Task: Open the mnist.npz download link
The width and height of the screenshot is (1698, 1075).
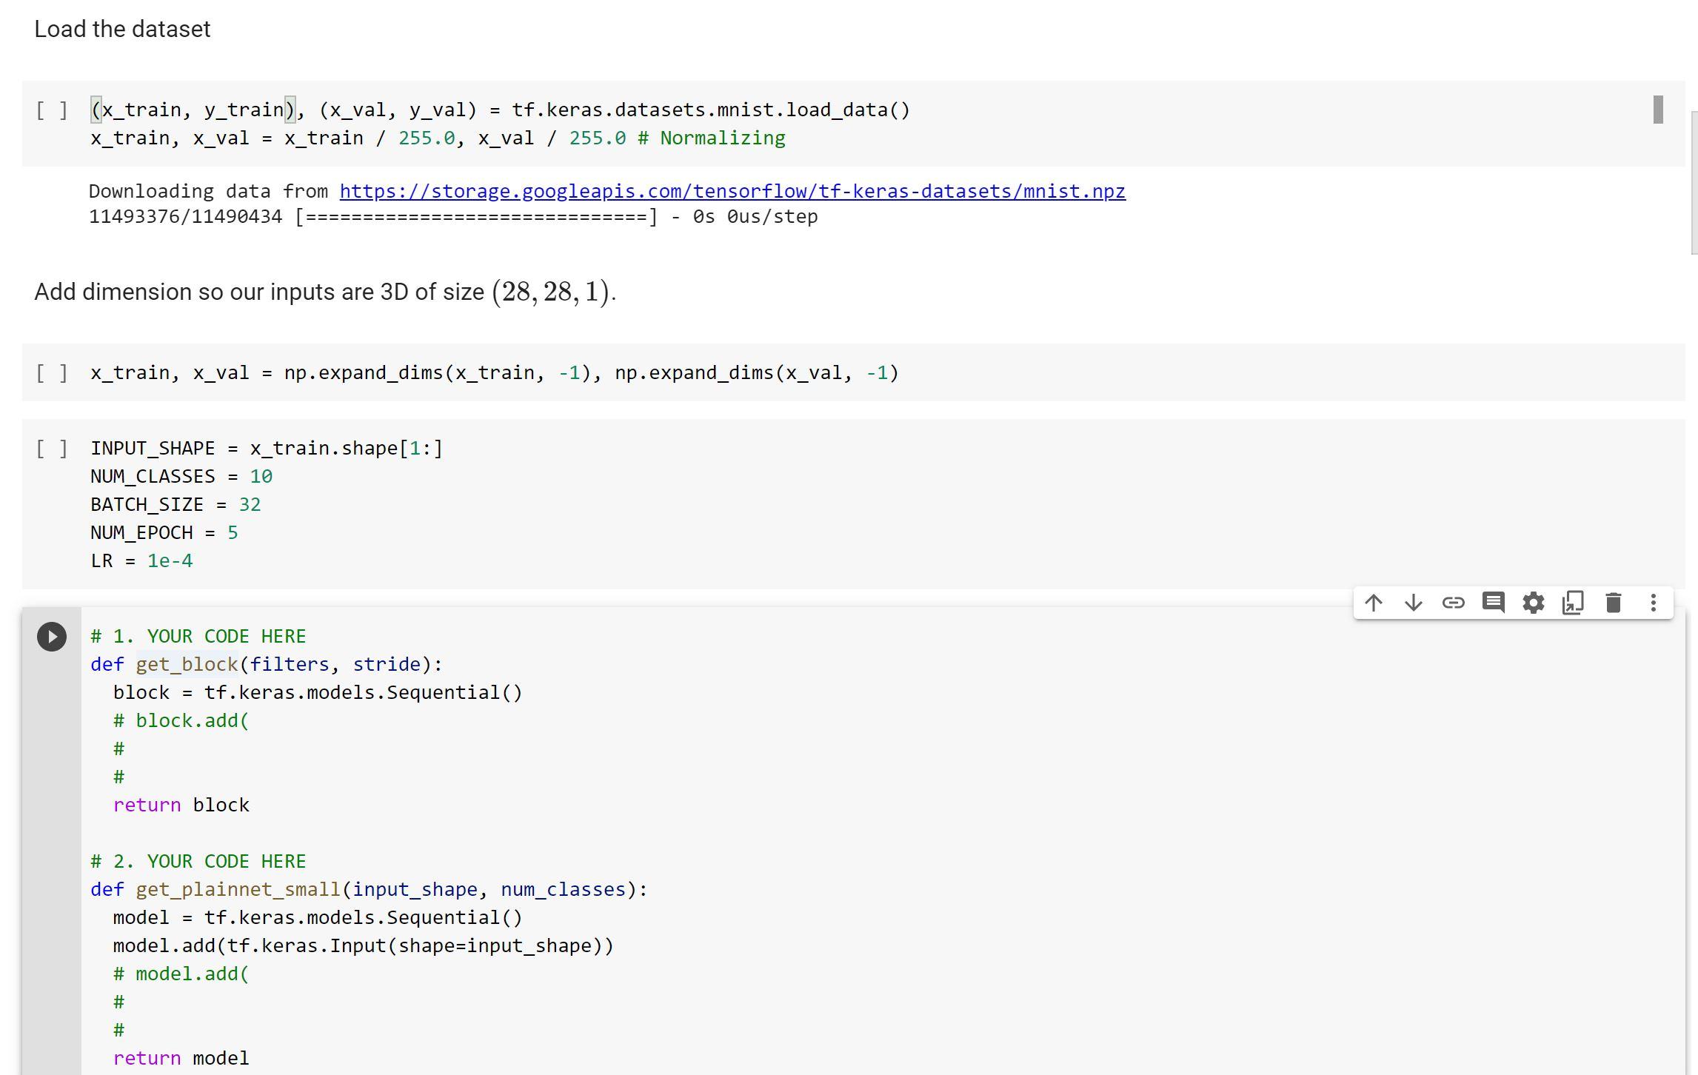Action: 732,190
